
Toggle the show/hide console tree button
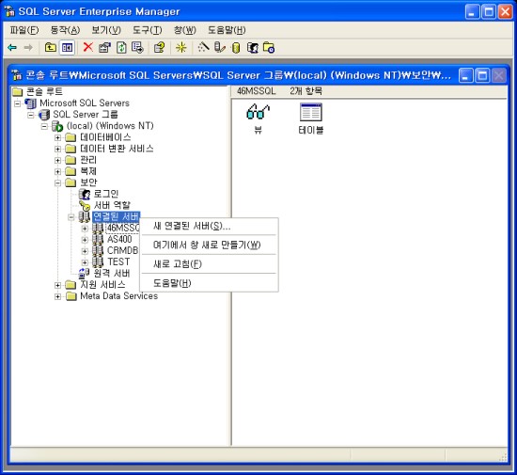[67, 48]
